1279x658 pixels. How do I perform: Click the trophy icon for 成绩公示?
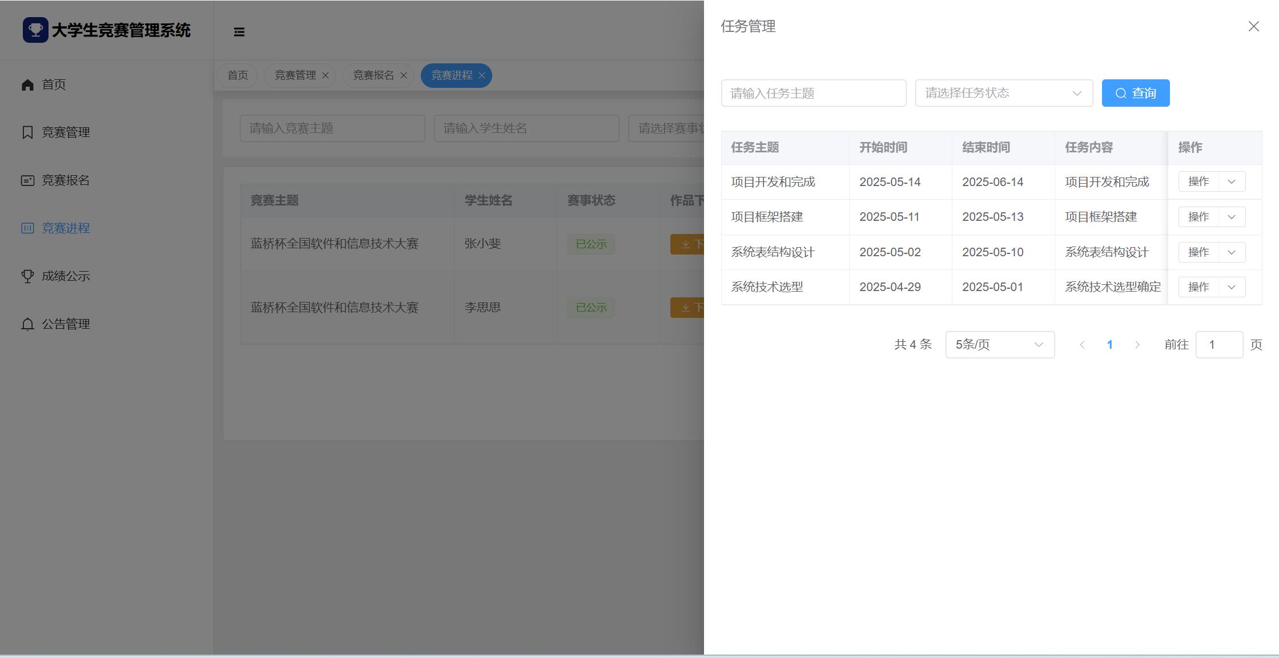click(27, 276)
